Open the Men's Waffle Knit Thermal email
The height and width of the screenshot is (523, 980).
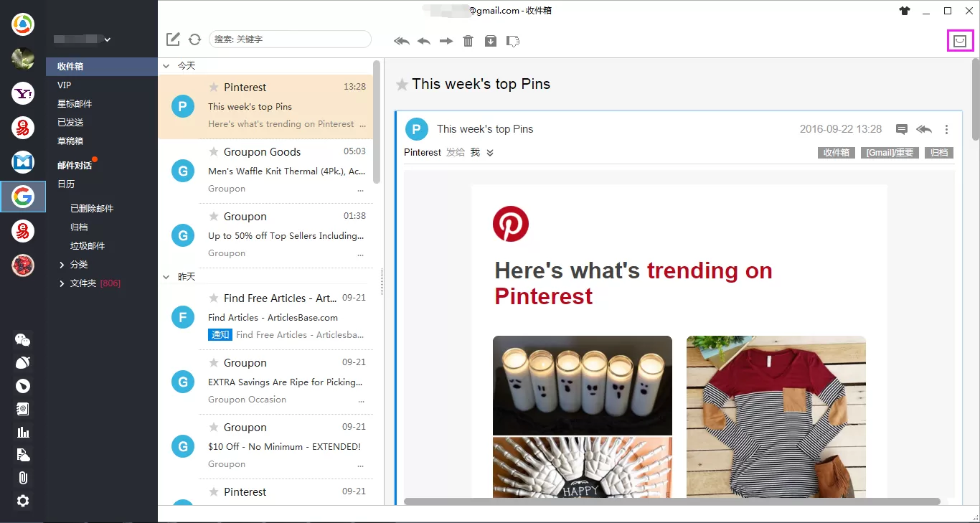click(265, 171)
